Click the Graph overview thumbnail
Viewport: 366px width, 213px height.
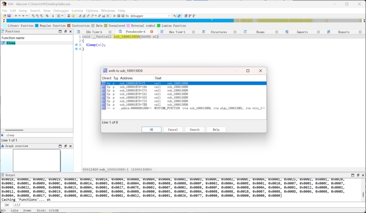(x=37, y=161)
